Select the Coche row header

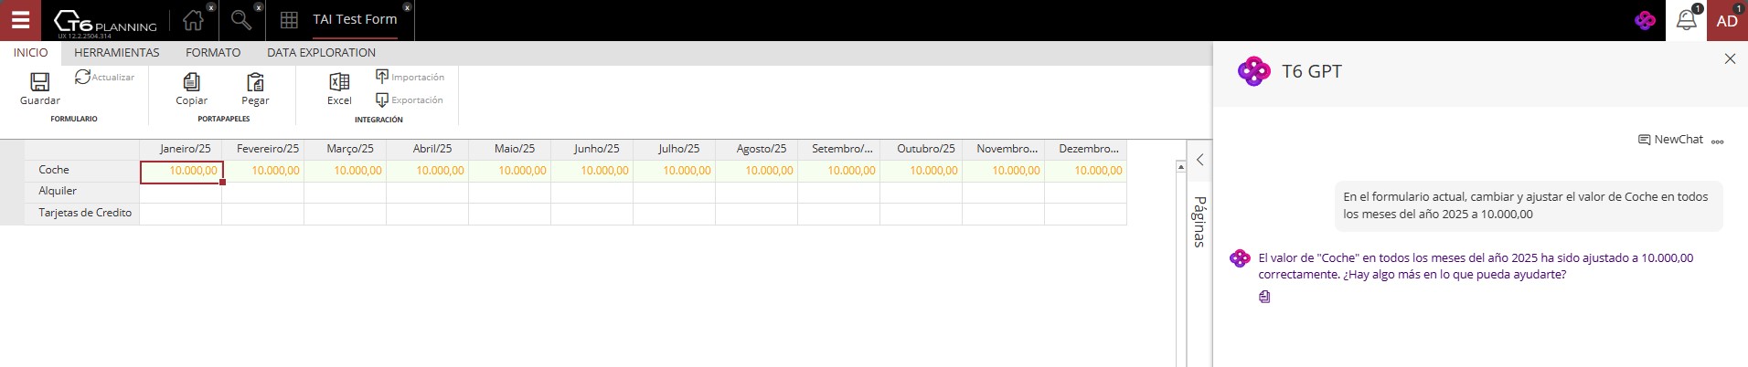pos(81,170)
